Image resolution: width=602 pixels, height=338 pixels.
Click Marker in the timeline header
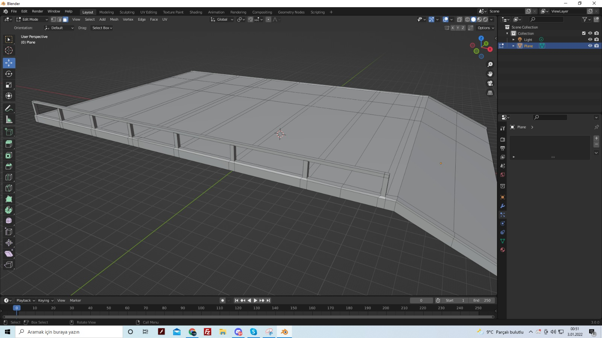tap(75, 300)
